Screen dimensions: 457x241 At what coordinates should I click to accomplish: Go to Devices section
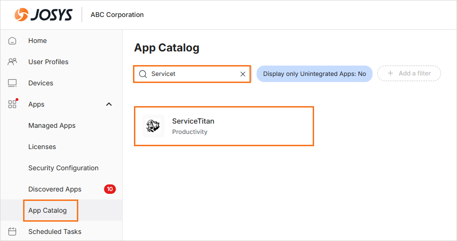(41, 83)
